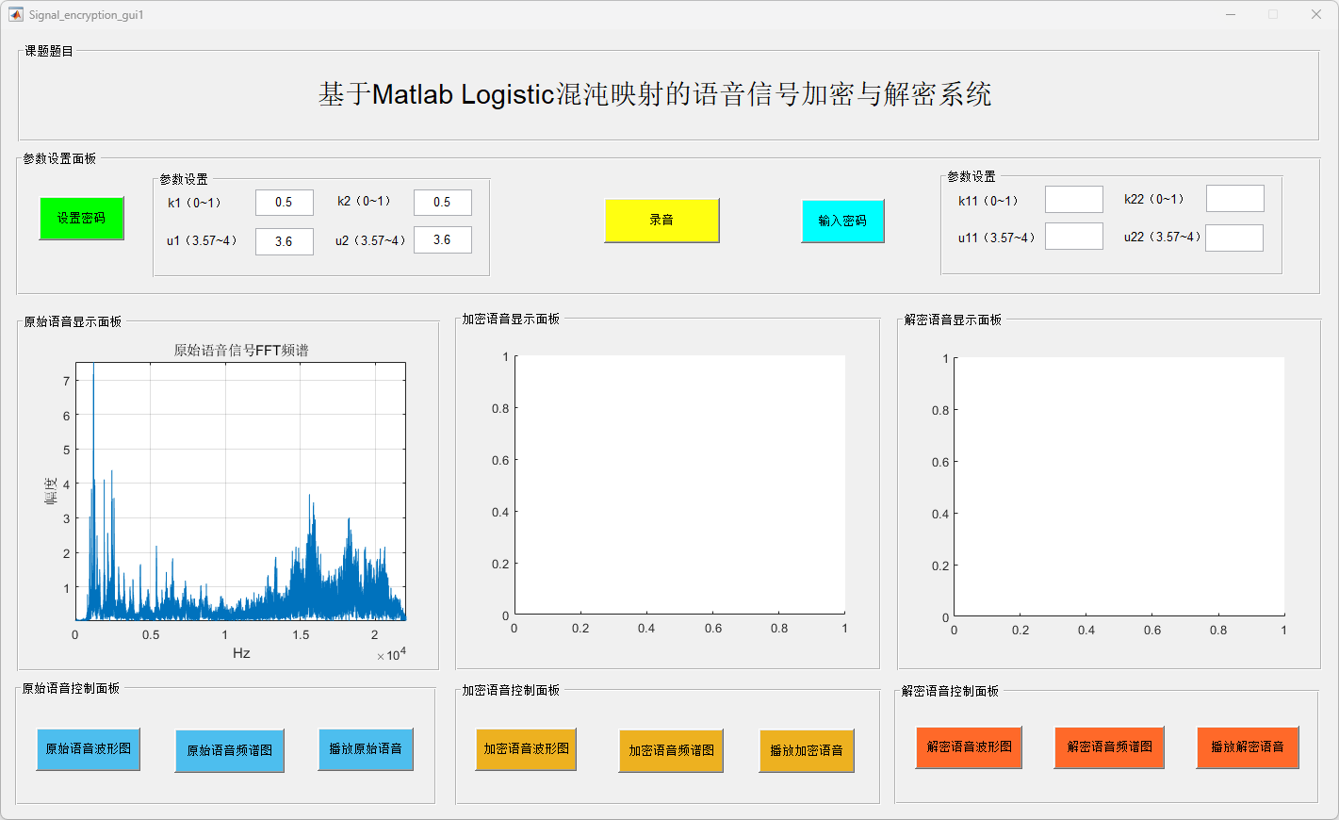Show 加密语音波形图 encrypted waveform

click(526, 749)
